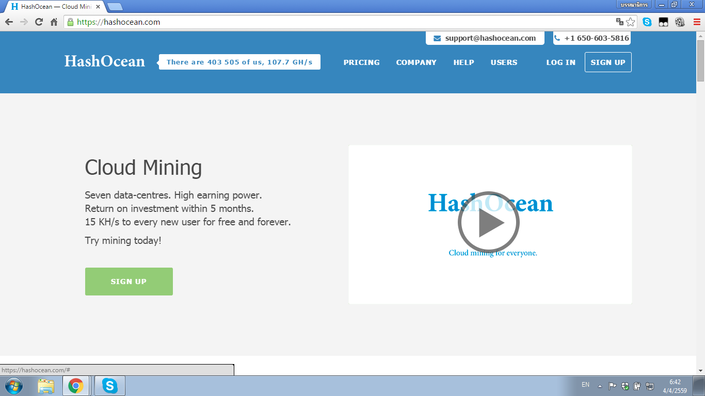The image size is (705, 396).
Task: Open Skype from the taskbar
Action: coord(109,386)
